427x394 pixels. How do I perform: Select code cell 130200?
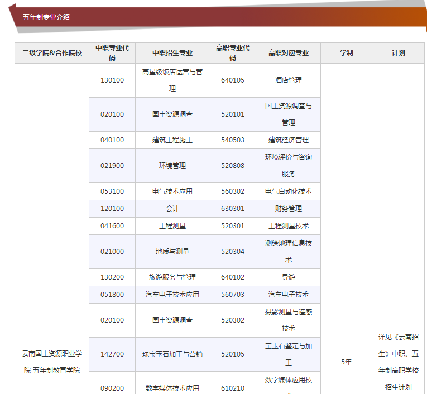pos(112,277)
